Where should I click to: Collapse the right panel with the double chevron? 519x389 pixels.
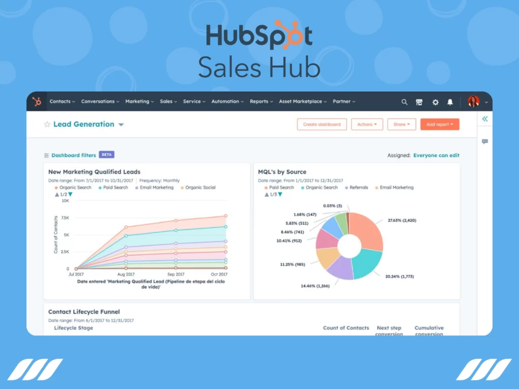coord(485,118)
